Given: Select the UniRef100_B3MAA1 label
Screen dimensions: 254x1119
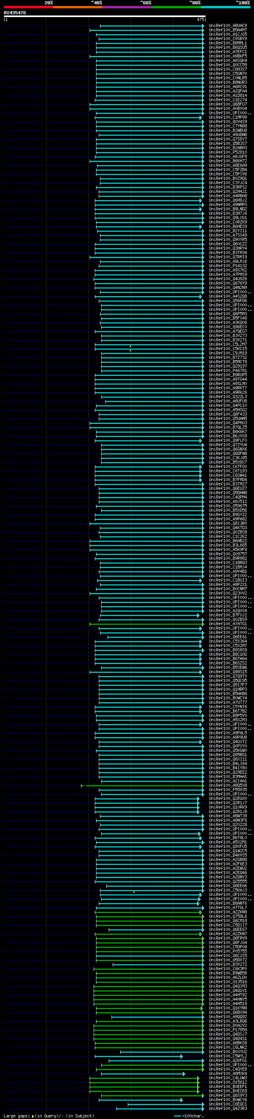Looking at the screenshot, I should (x=228, y=776).
